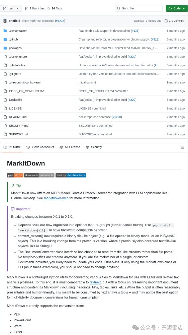Open the LICENSE file
Viewport: 188px width, 335px height.
tap(15, 109)
